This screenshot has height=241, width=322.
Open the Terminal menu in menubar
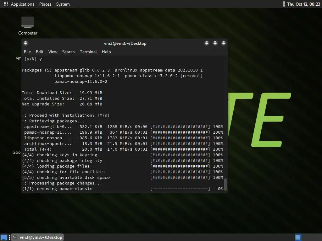point(88,52)
